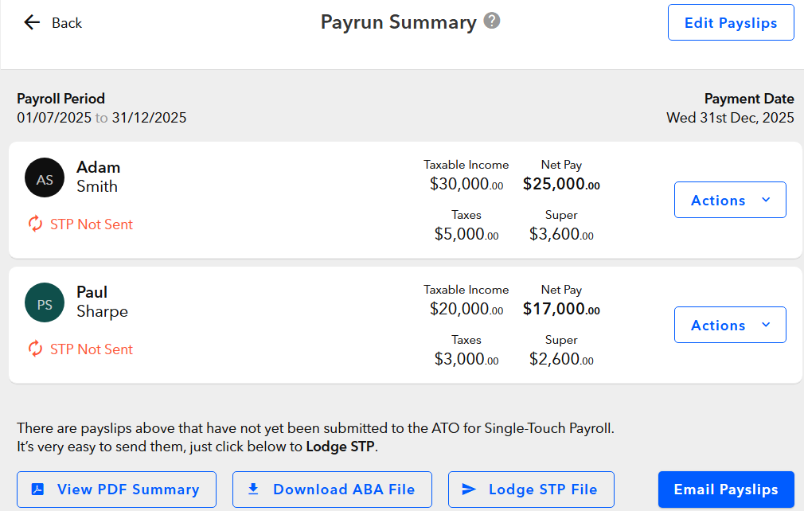The height and width of the screenshot is (511, 804).
Task: Click the Lodge STP File button label
Action: [x=541, y=490]
